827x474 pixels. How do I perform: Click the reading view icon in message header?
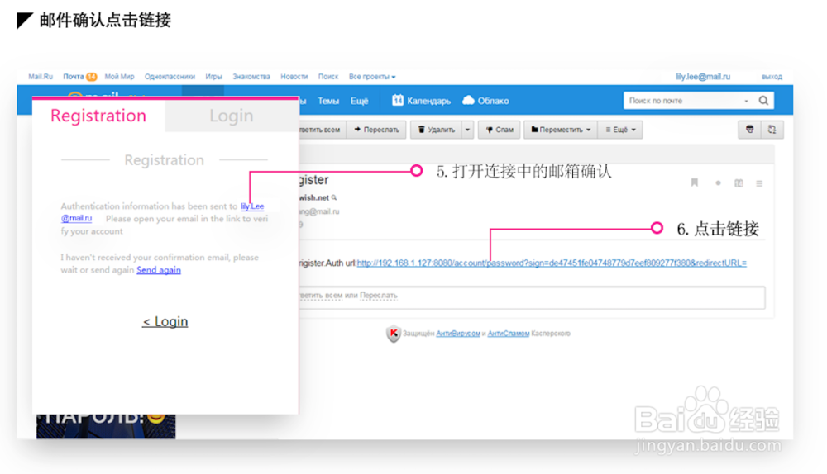point(739,183)
